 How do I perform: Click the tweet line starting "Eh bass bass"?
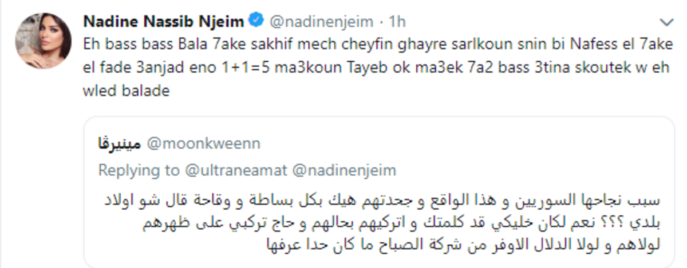tap(375, 44)
